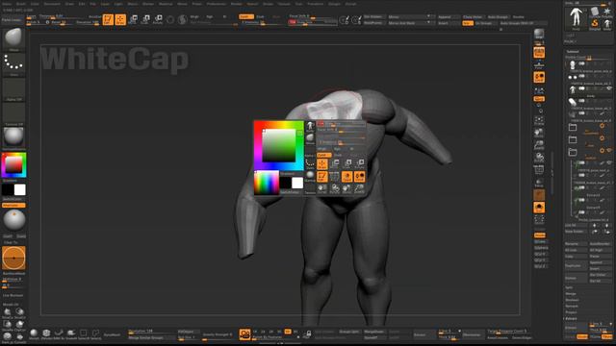Viewport: 616px width, 346px height.
Task: Select the Move button in the popup palette
Action: pyautogui.click(x=335, y=164)
